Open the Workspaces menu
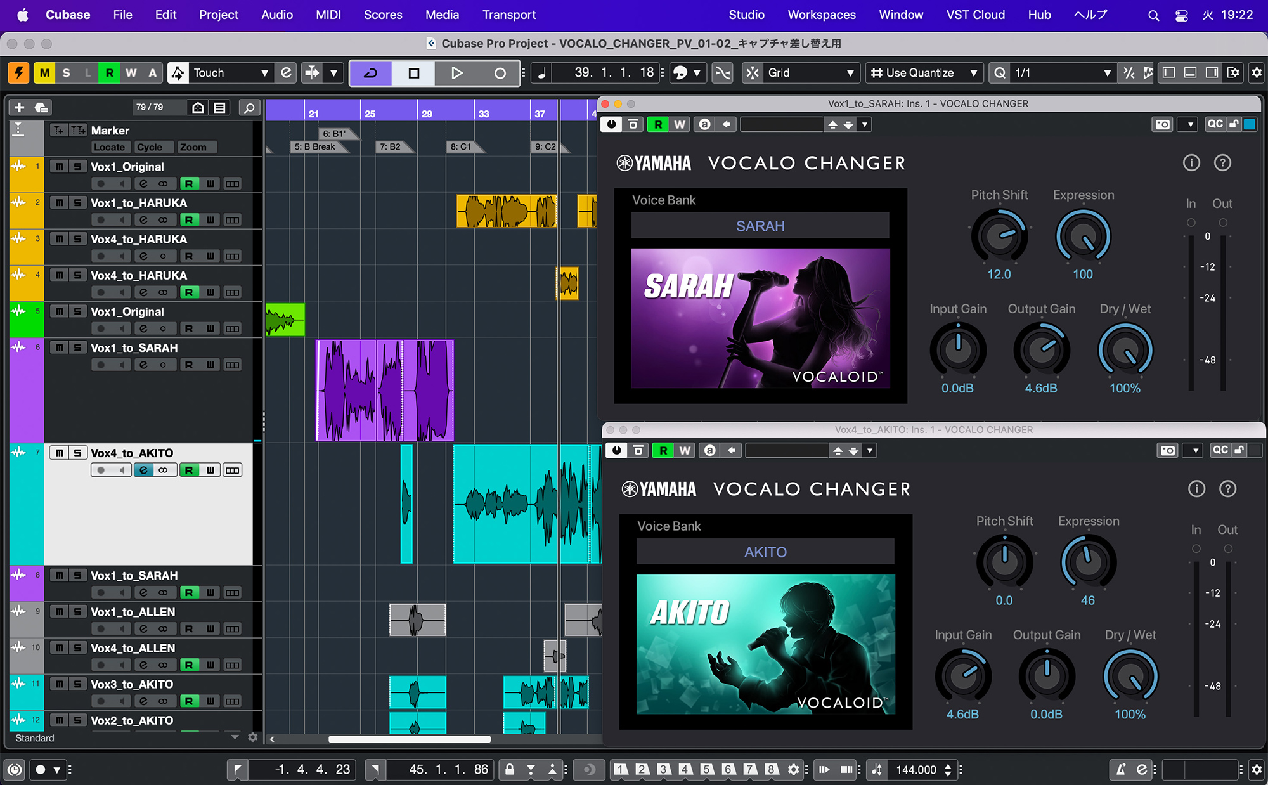 pos(821,15)
